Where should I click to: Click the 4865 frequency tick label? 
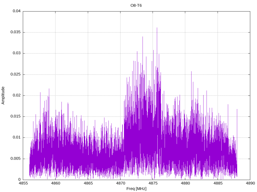pos(88,183)
